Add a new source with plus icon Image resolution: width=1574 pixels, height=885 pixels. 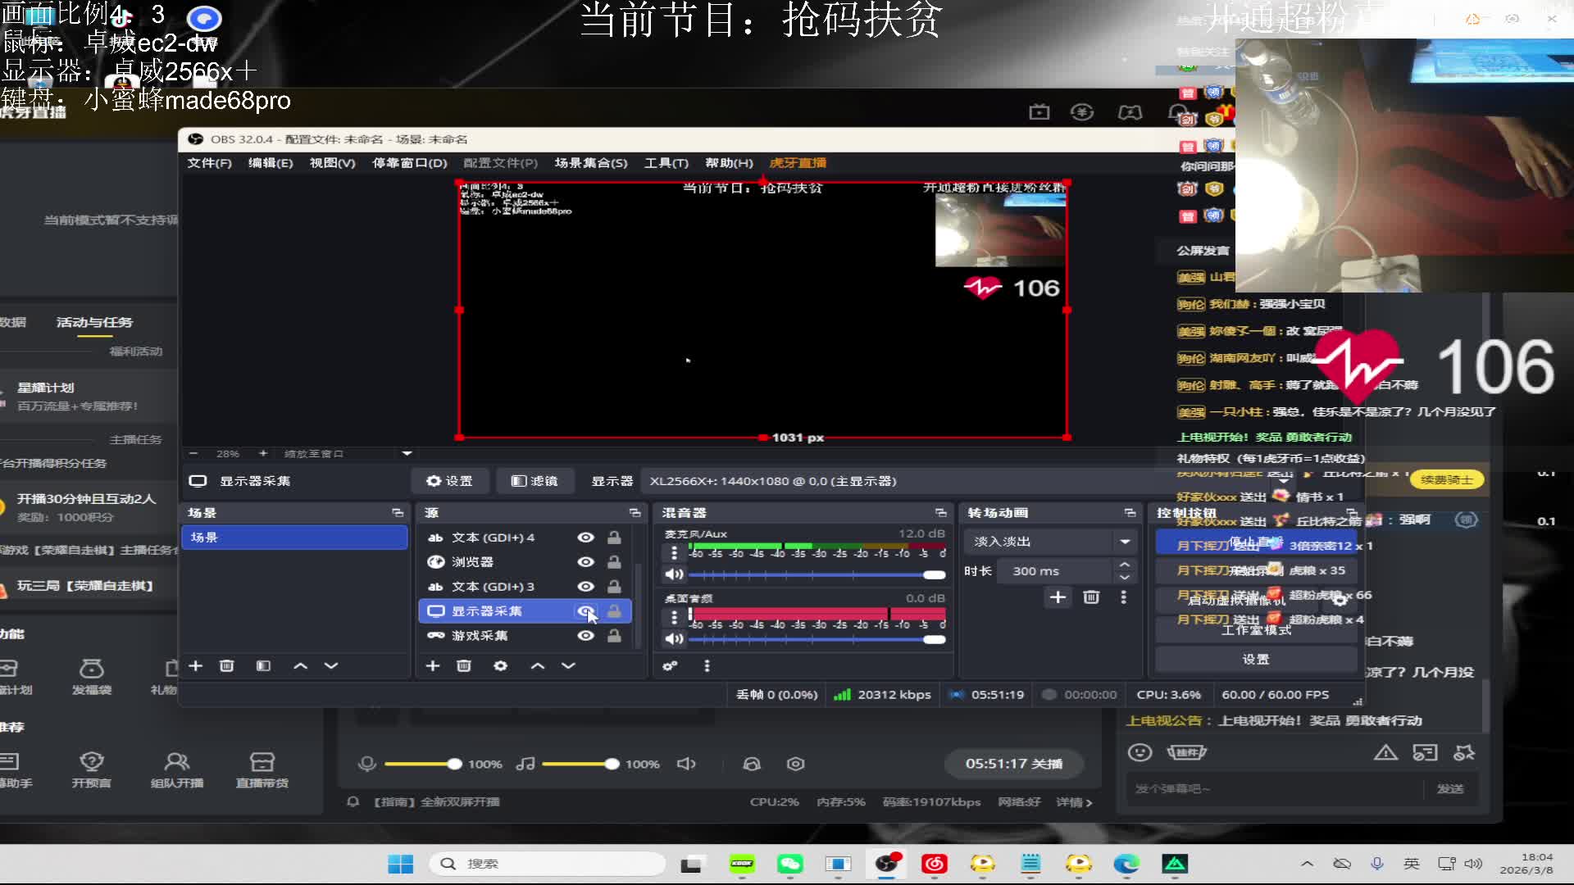pos(433,666)
